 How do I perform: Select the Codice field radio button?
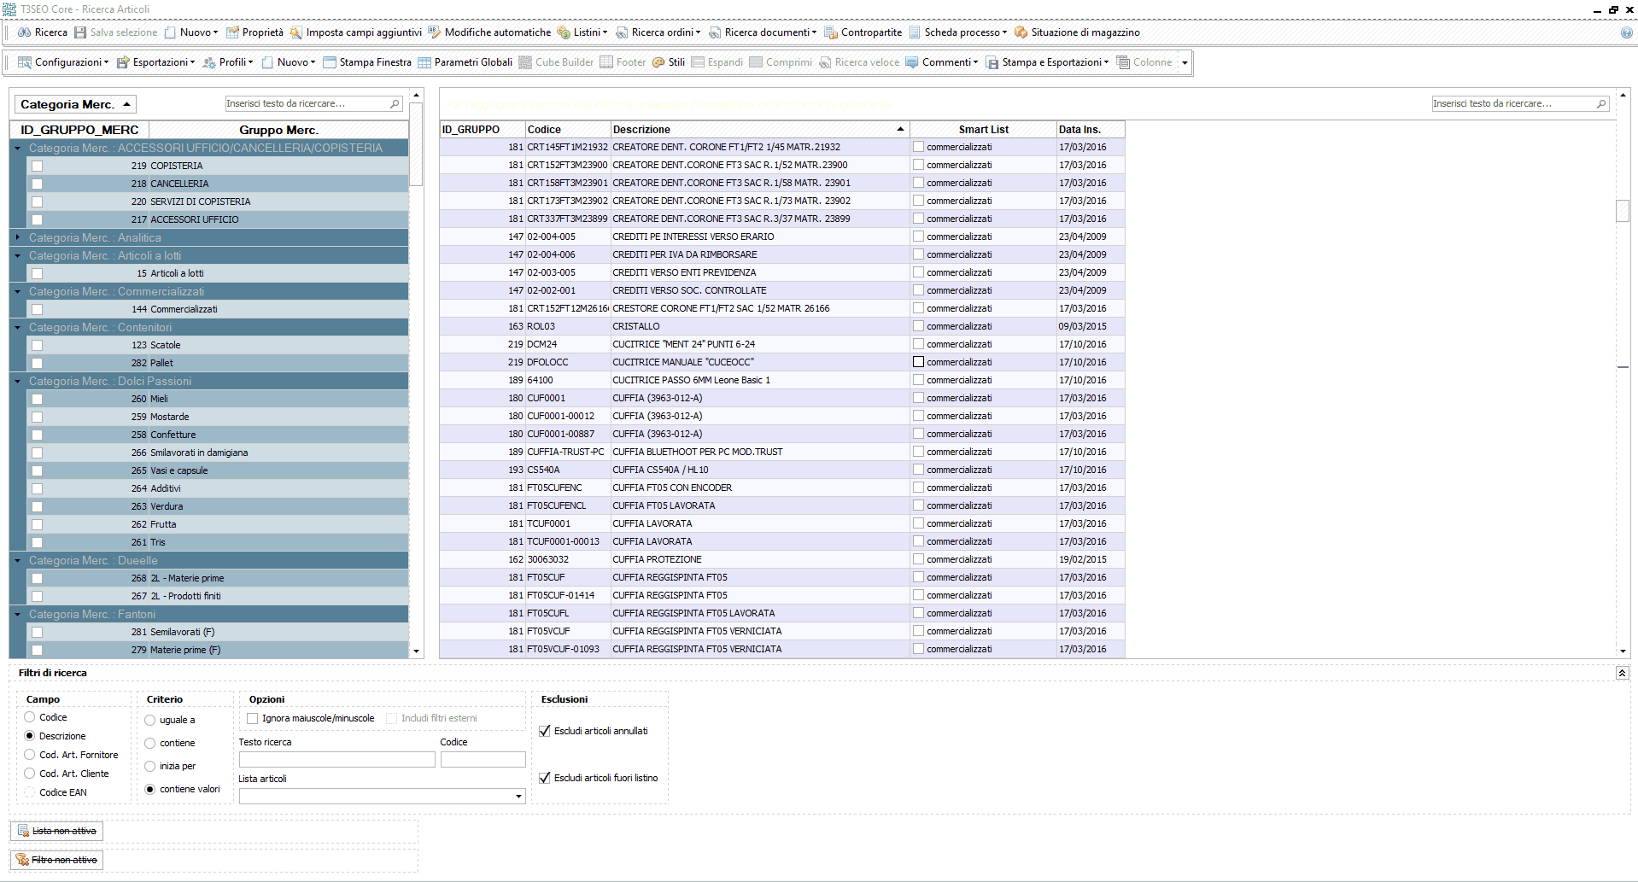(30, 717)
